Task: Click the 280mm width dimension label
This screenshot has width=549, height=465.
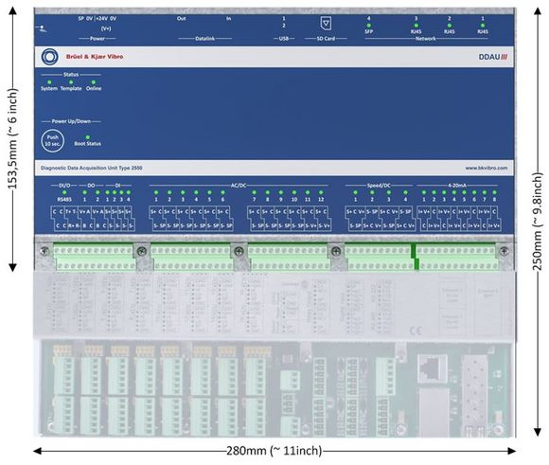Action: (x=274, y=451)
